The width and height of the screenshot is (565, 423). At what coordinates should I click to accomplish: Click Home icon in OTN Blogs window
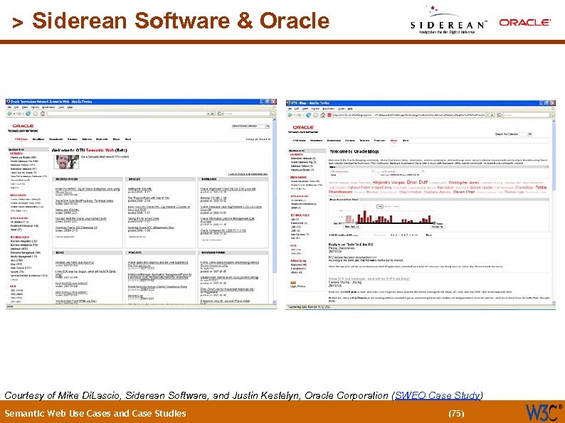[x=323, y=115]
